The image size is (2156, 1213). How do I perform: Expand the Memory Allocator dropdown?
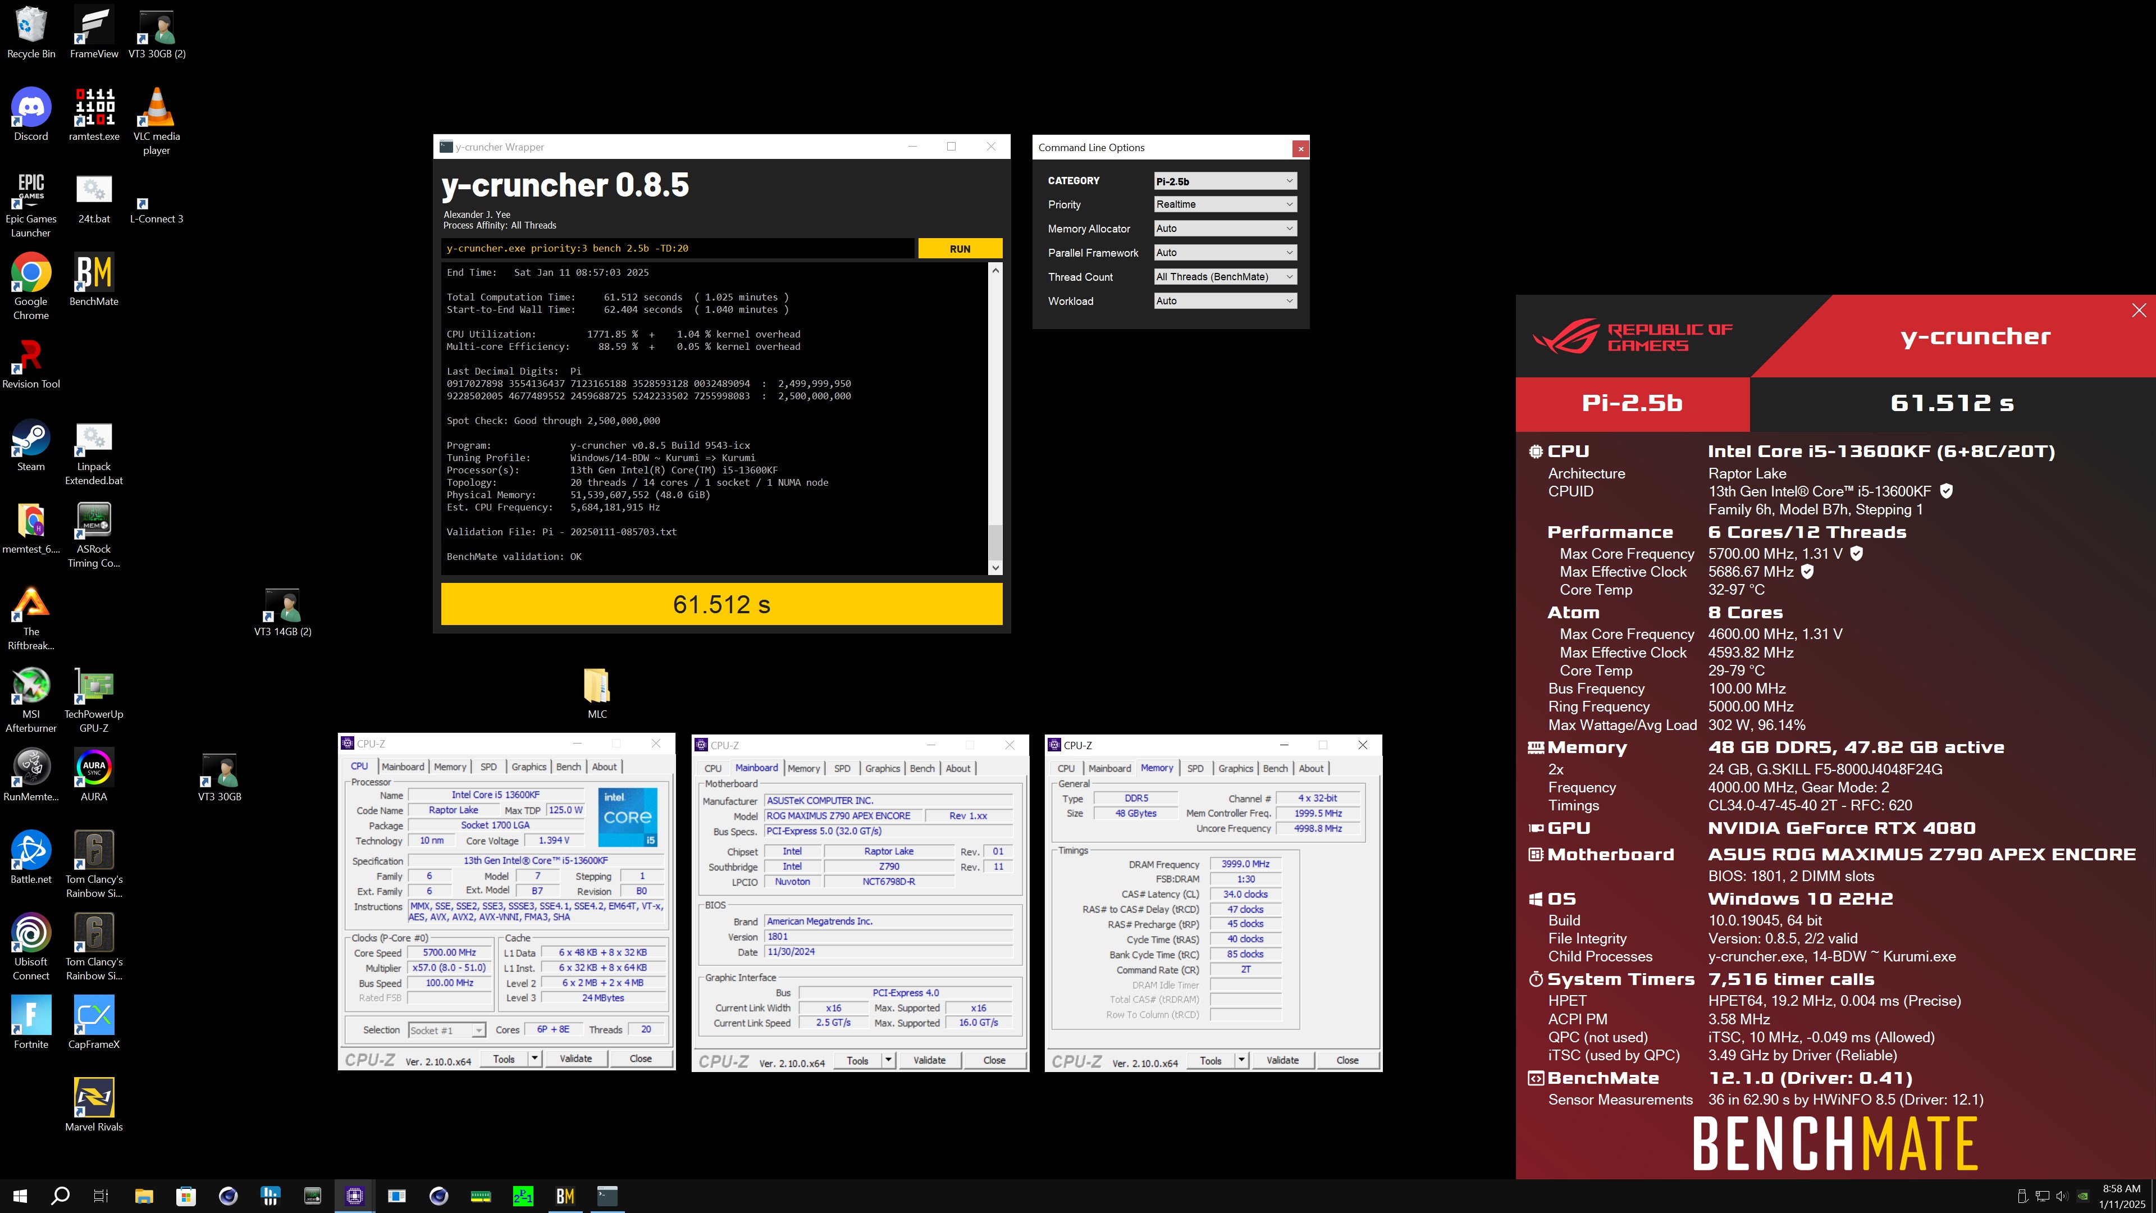[1225, 229]
